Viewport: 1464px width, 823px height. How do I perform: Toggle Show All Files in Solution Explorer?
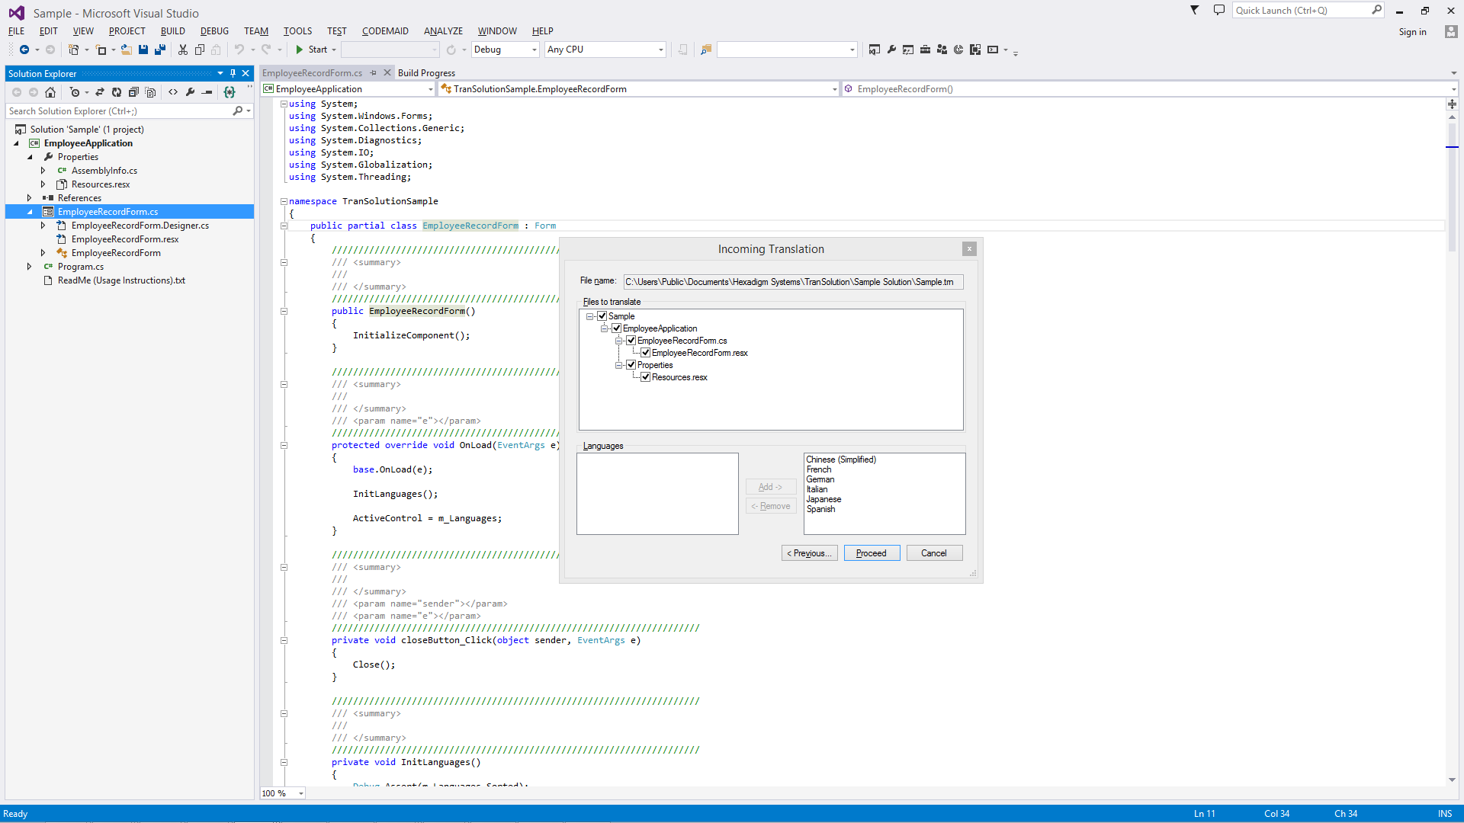[x=150, y=92]
